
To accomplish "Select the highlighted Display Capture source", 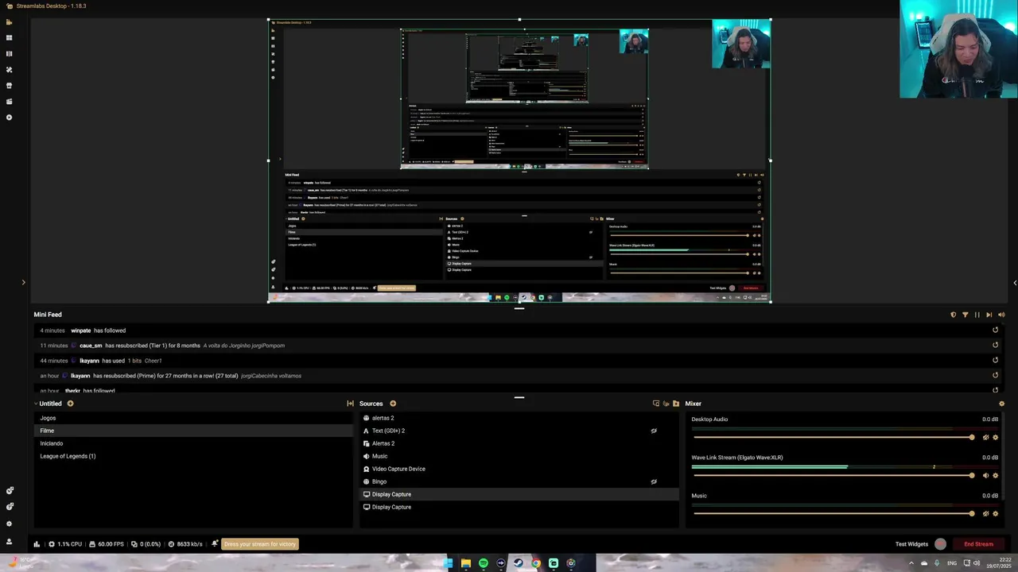I will pos(519,494).
